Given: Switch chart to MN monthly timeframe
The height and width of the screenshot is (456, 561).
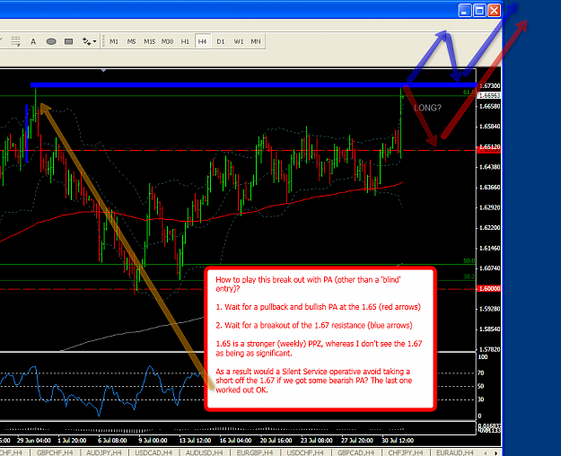Looking at the screenshot, I should click(256, 41).
